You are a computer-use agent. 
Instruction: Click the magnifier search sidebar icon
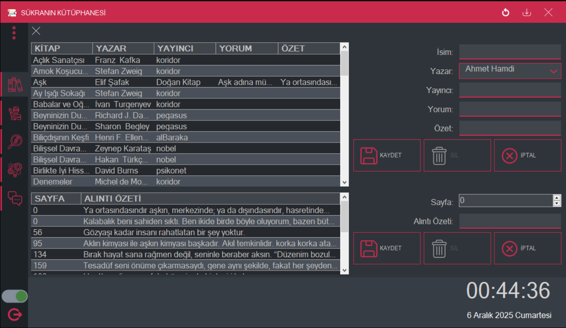tap(15, 142)
